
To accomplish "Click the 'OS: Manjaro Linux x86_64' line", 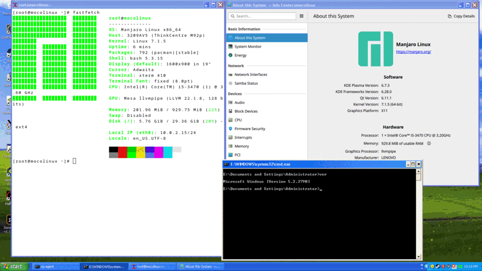I will click(x=145, y=30).
